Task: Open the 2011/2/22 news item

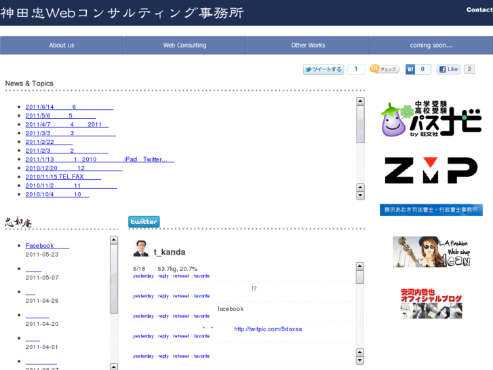Action: coord(49,142)
